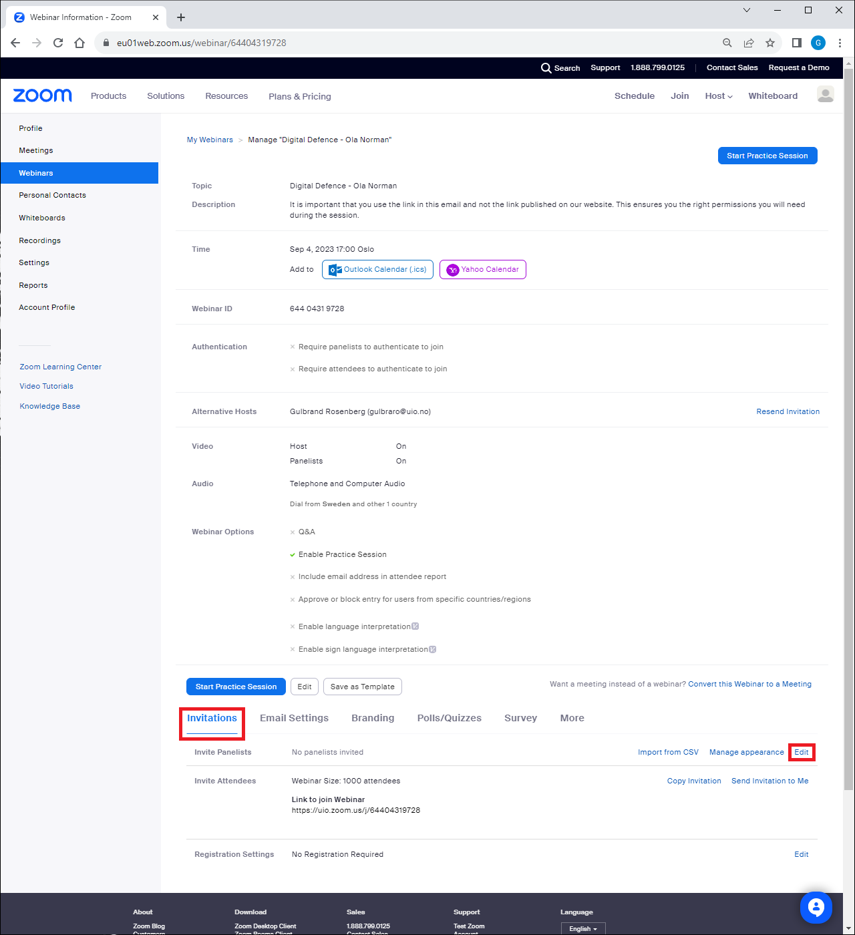Click the Zoom logo in header
Viewport: 855px width, 935px height.
point(43,96)
